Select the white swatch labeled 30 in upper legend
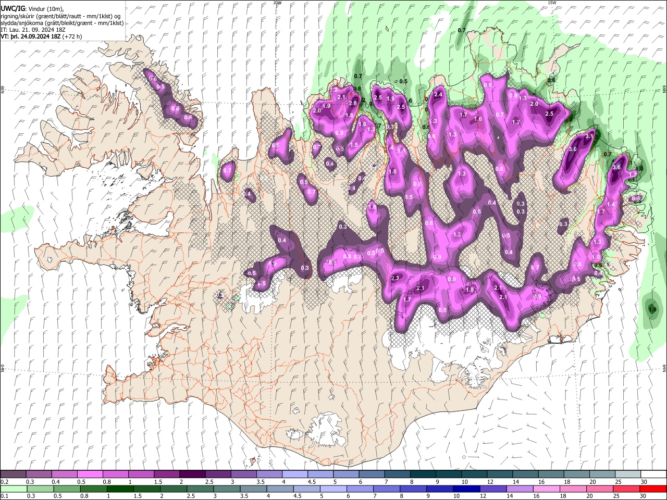Image resolution: width=667 pixels, height=500 pixels. pos(654,474)
